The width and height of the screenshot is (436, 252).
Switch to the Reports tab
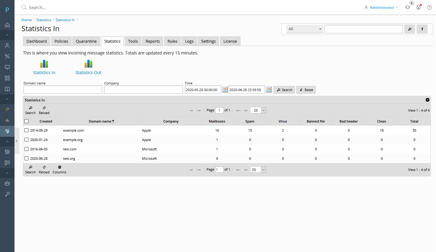153,41
